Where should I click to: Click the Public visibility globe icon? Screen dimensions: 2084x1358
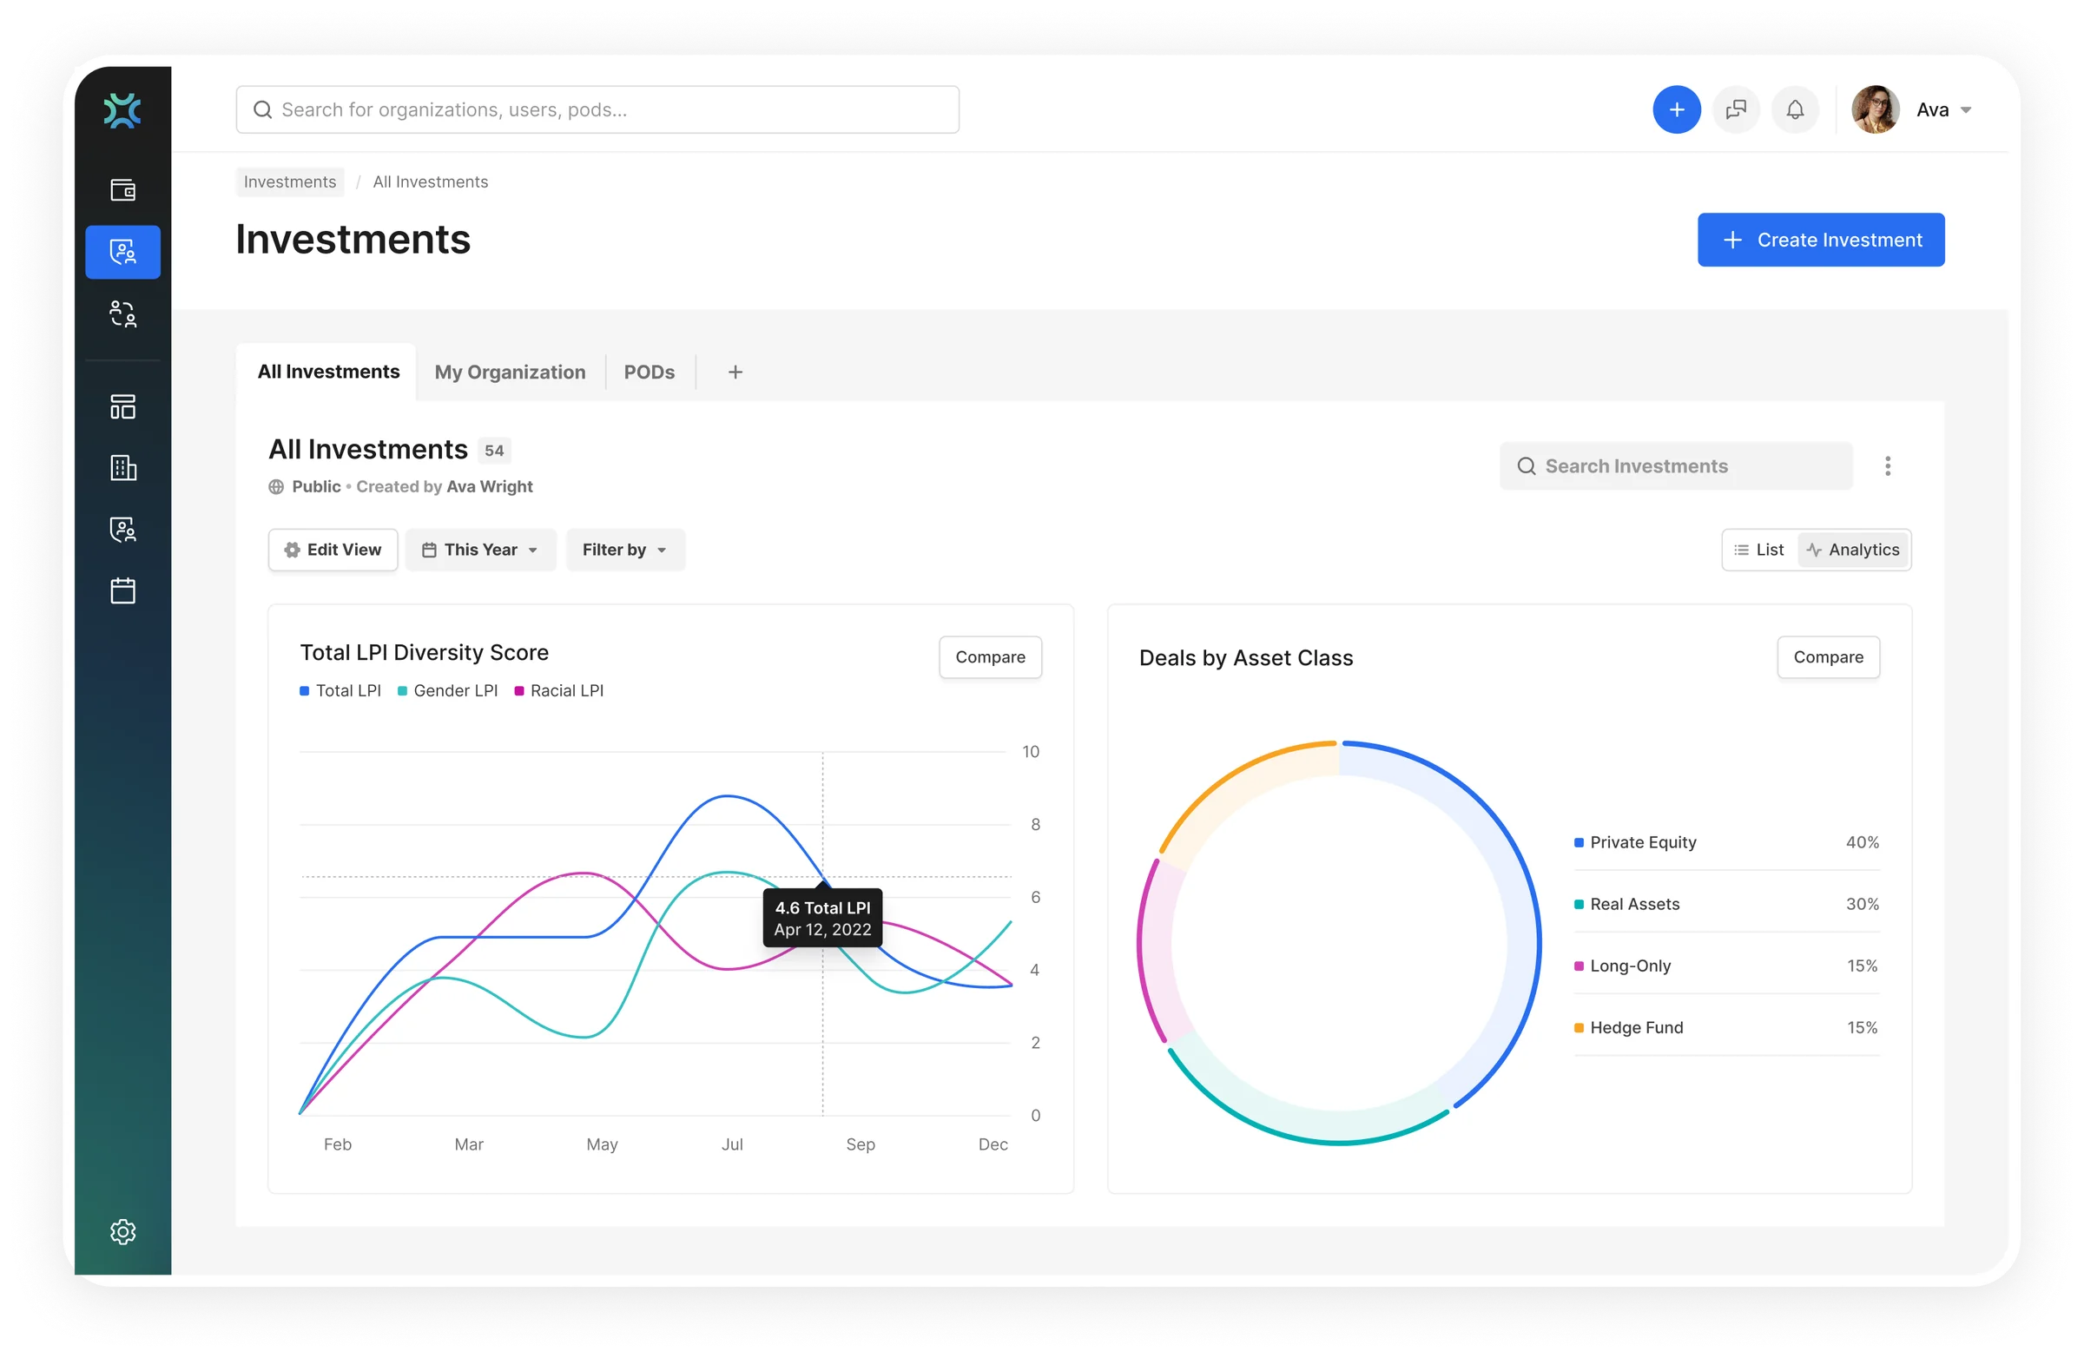[x=276, y=487]
